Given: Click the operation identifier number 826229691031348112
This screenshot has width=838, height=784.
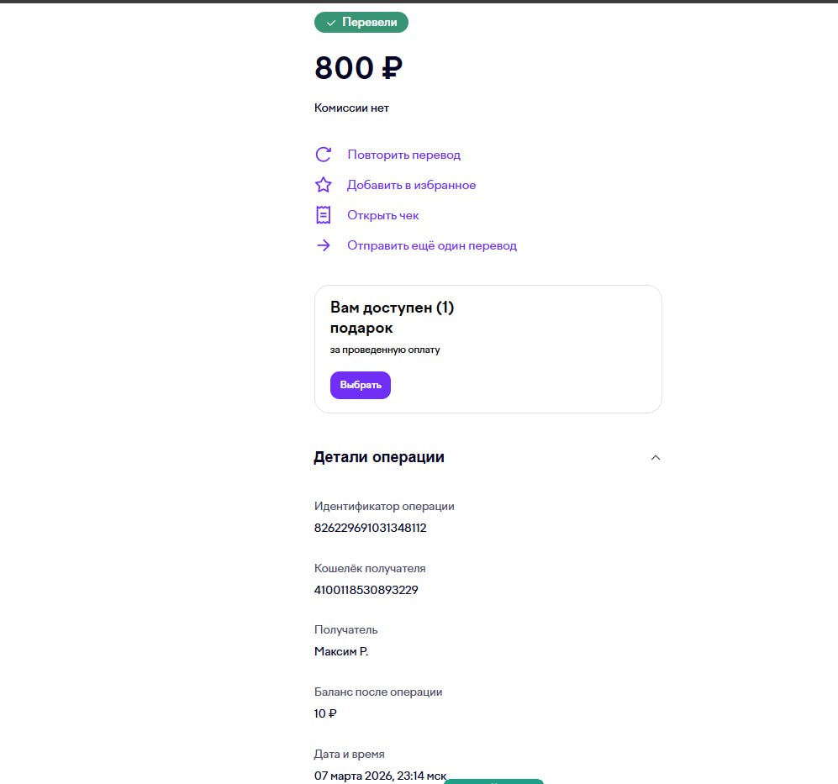Looking at the screenshot, I should click(x=371, y=528).
